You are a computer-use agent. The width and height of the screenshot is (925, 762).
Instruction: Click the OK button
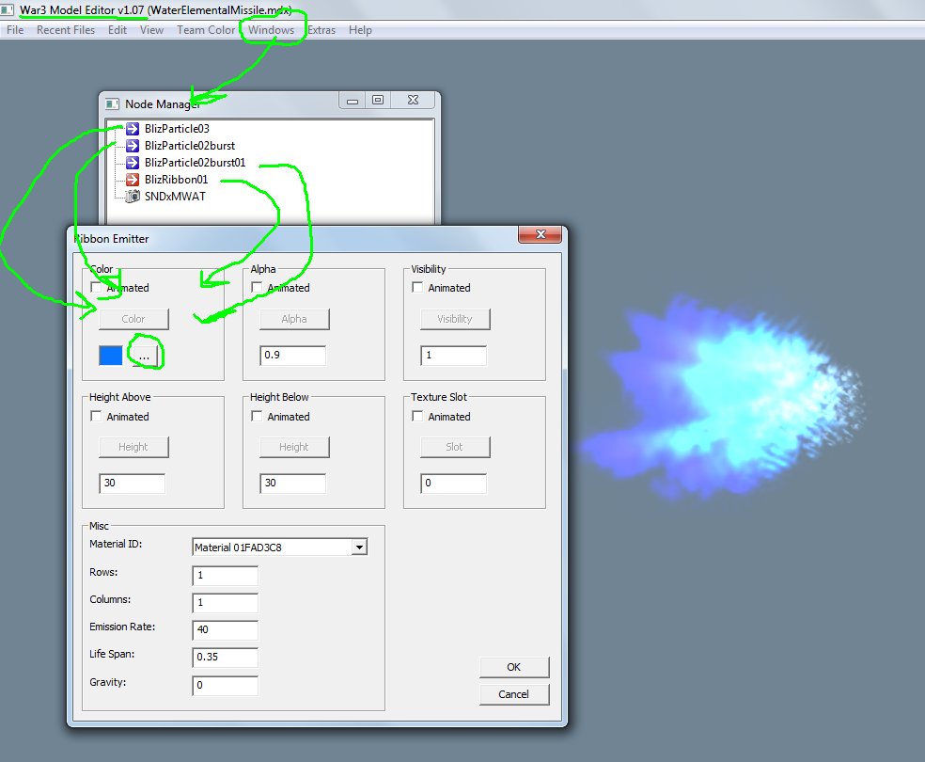pyautogui.click(x=514, y=667)
